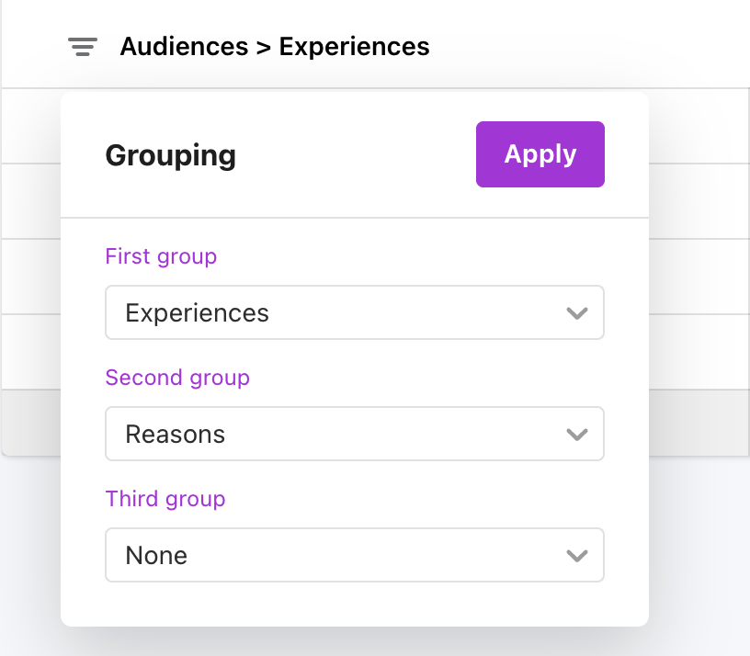This screenshot has width=750, height=656.
Task: Click the chevron arrow in the None select
Action: click(576, 556)
